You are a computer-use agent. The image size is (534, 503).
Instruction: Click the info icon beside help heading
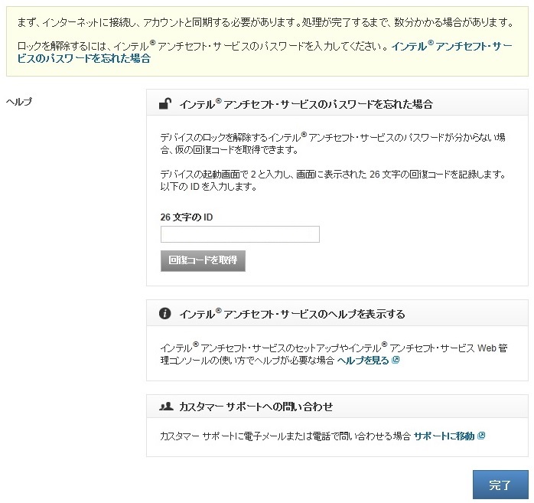[165, 314]
